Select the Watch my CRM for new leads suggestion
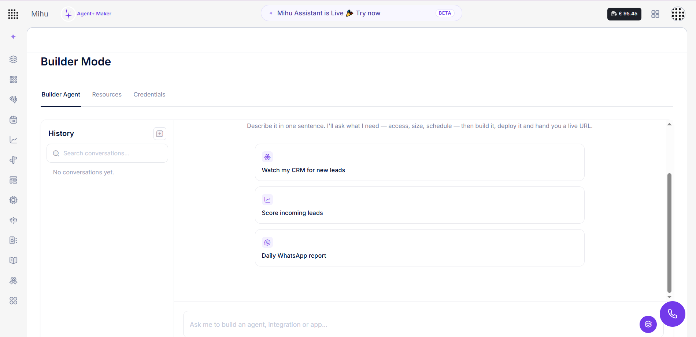This screenshot has height=337, width=696. click(x=419, y=162)
